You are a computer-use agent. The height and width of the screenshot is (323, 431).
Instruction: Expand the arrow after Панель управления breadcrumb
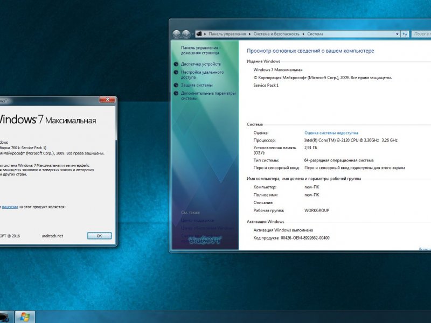[x=249, y=34]
